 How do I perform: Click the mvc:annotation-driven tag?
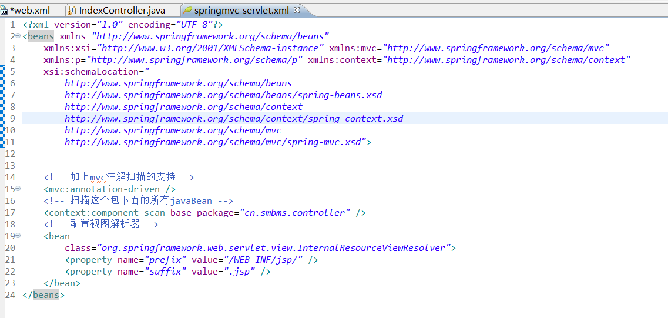point(109,189)
